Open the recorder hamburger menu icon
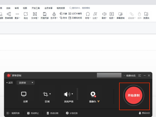The width and height of the screenshot is (156, 117). pos(140,75)
